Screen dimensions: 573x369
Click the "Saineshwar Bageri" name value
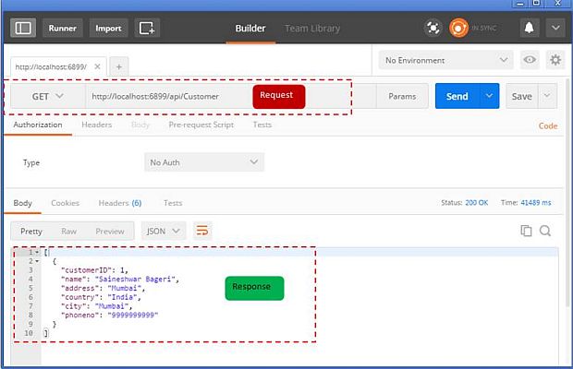coord(135,280)
